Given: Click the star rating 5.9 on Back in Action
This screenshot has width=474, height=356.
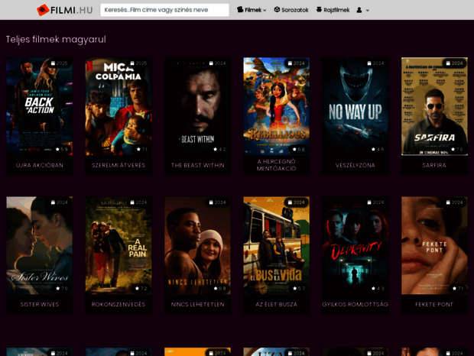Looking at the screenshot, I should tap(62, 149).
